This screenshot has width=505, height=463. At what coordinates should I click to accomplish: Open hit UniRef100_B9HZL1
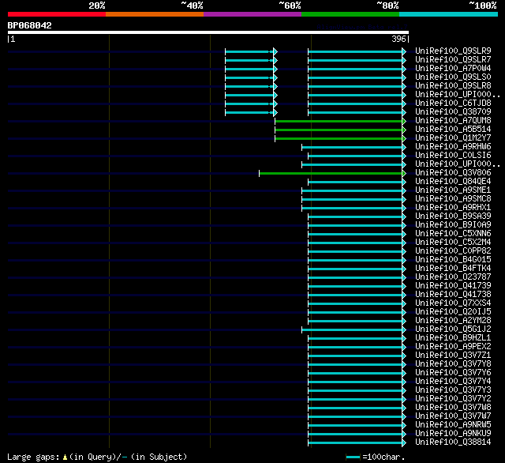click(453, 338)
